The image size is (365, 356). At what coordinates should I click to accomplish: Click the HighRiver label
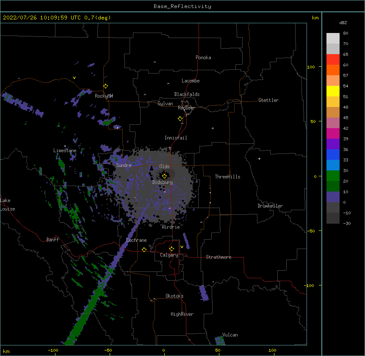(x=182, y=314)
